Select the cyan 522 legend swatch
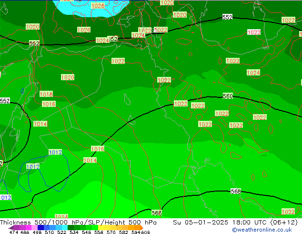 coord(65,227)
